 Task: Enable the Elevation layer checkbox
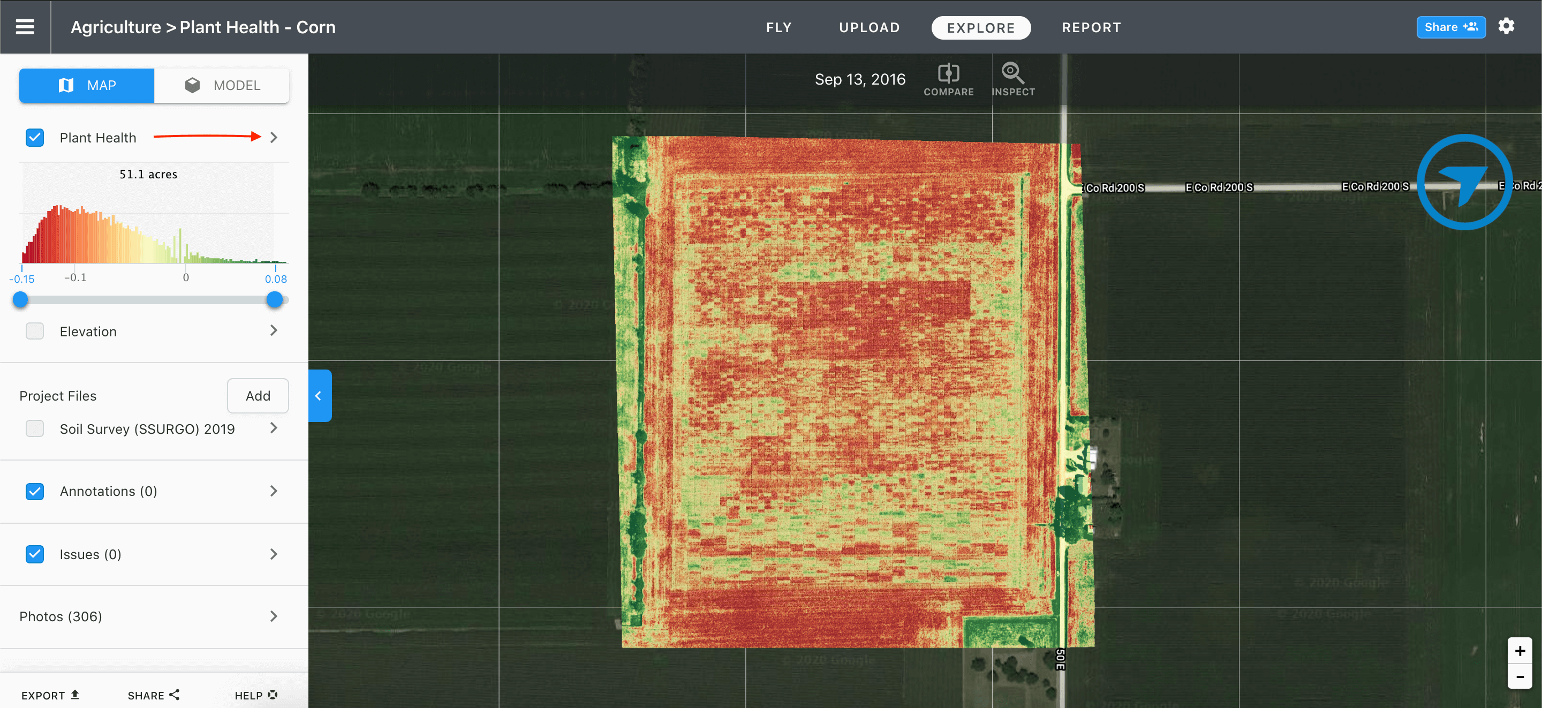click(35, 331)
